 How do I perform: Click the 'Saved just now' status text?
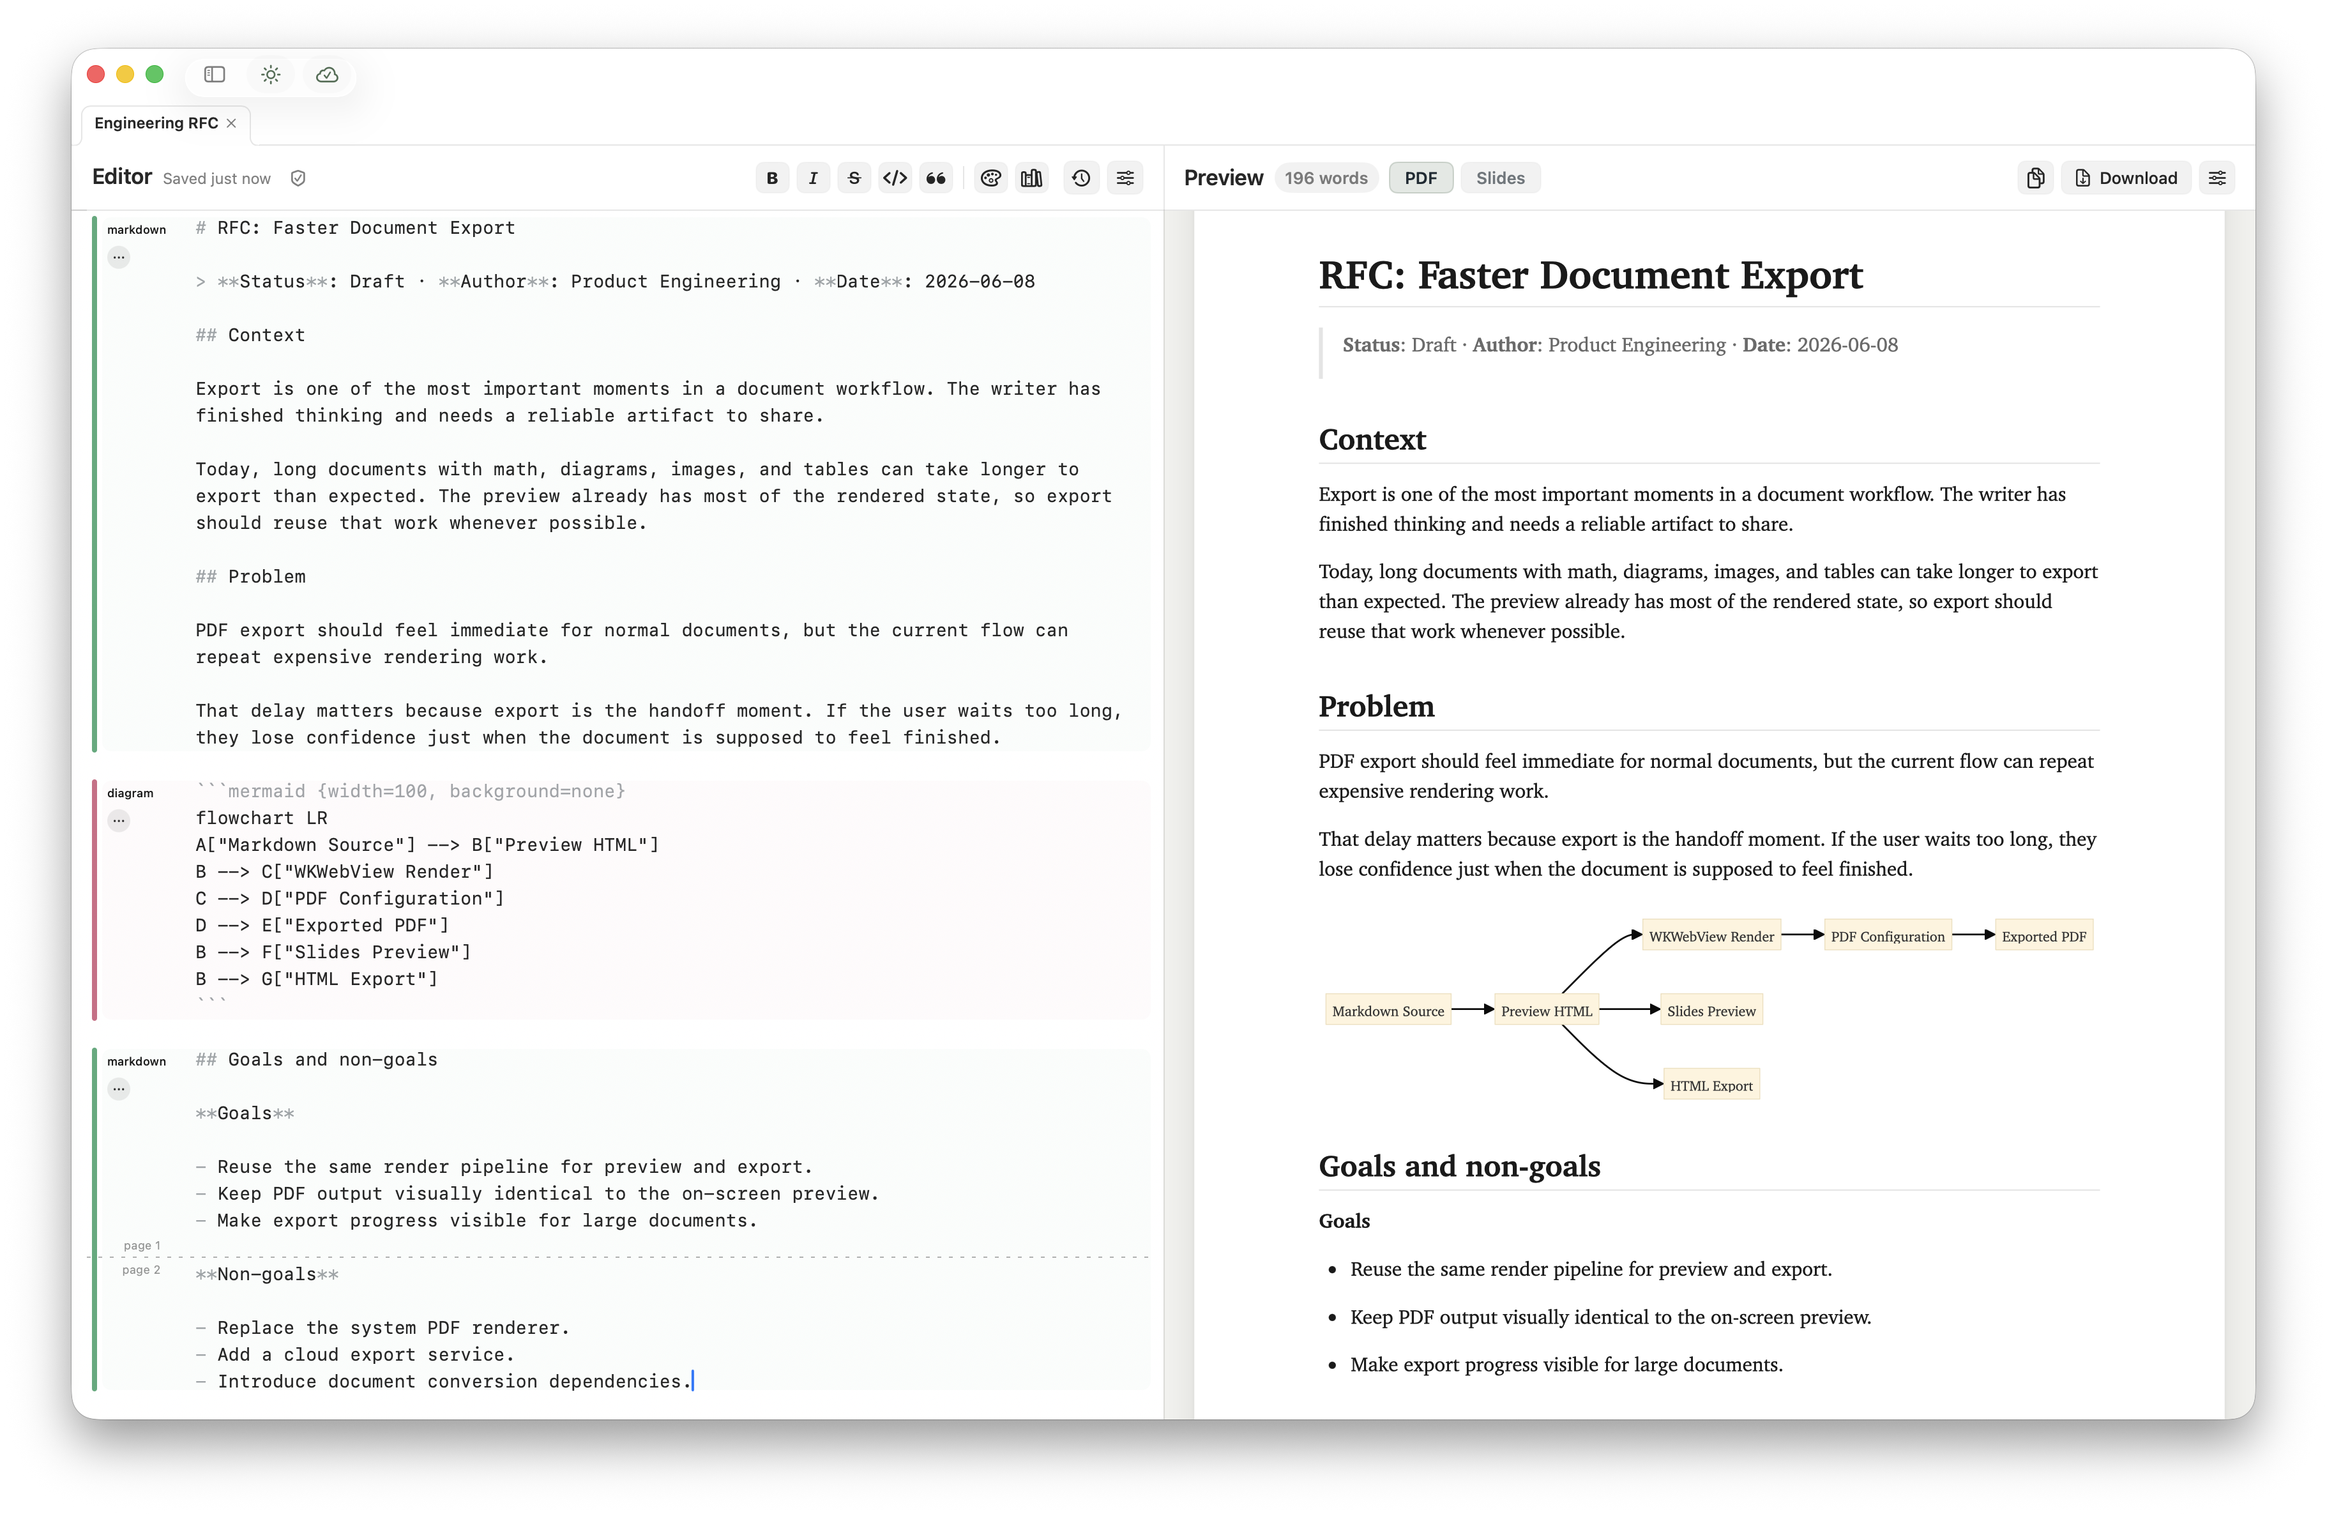pos(216,178)
